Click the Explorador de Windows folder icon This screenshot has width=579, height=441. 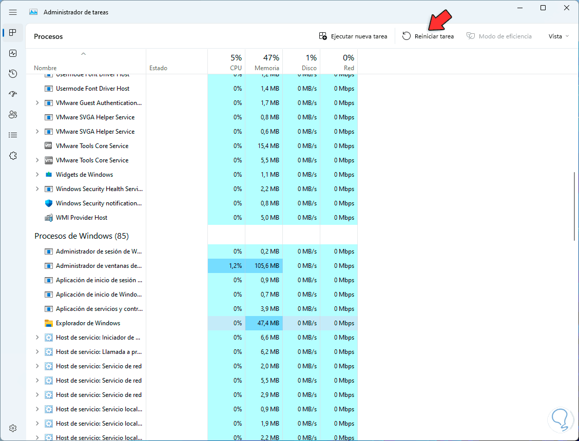pyautogui.click(x=48, y=323)
